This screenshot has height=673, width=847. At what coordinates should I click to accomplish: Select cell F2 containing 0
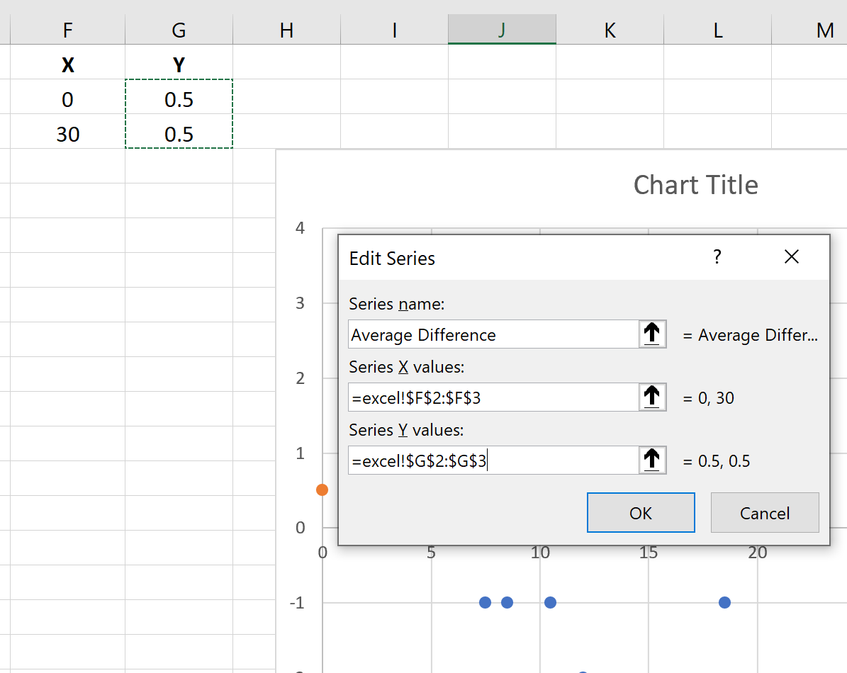tap(67, 99)
